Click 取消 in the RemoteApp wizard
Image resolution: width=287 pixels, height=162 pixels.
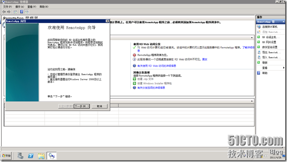tap(99, 106)
